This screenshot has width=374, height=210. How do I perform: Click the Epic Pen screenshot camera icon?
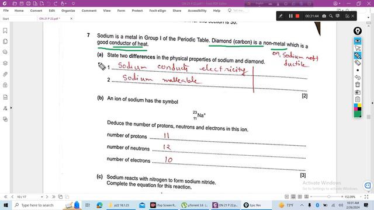click(357, 92)
